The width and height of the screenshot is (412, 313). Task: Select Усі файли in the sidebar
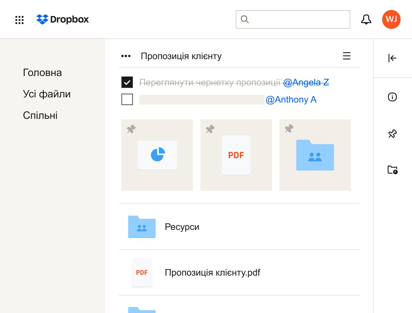pos(47,94)
